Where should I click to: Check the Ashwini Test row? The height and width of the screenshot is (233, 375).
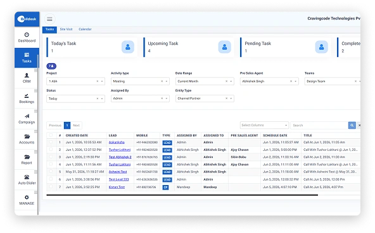coord(51,172)
